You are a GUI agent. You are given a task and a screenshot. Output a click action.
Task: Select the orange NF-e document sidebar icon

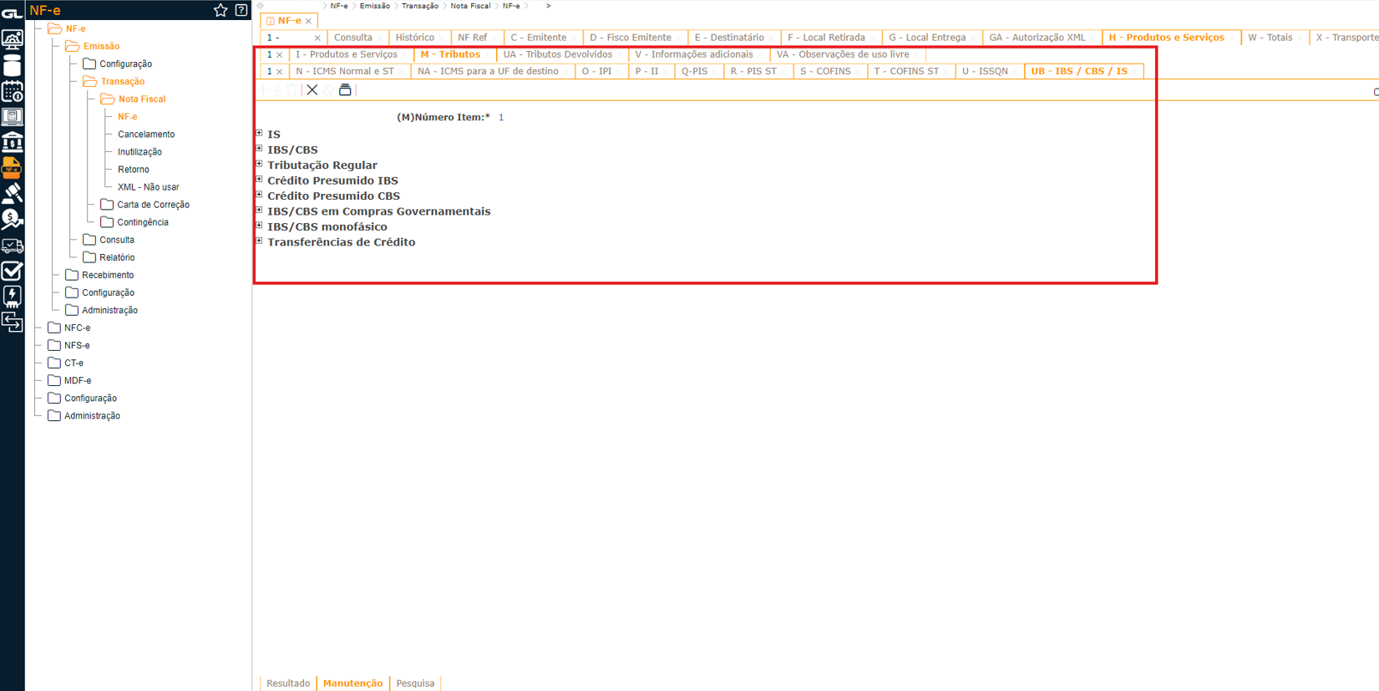point(12,168)
